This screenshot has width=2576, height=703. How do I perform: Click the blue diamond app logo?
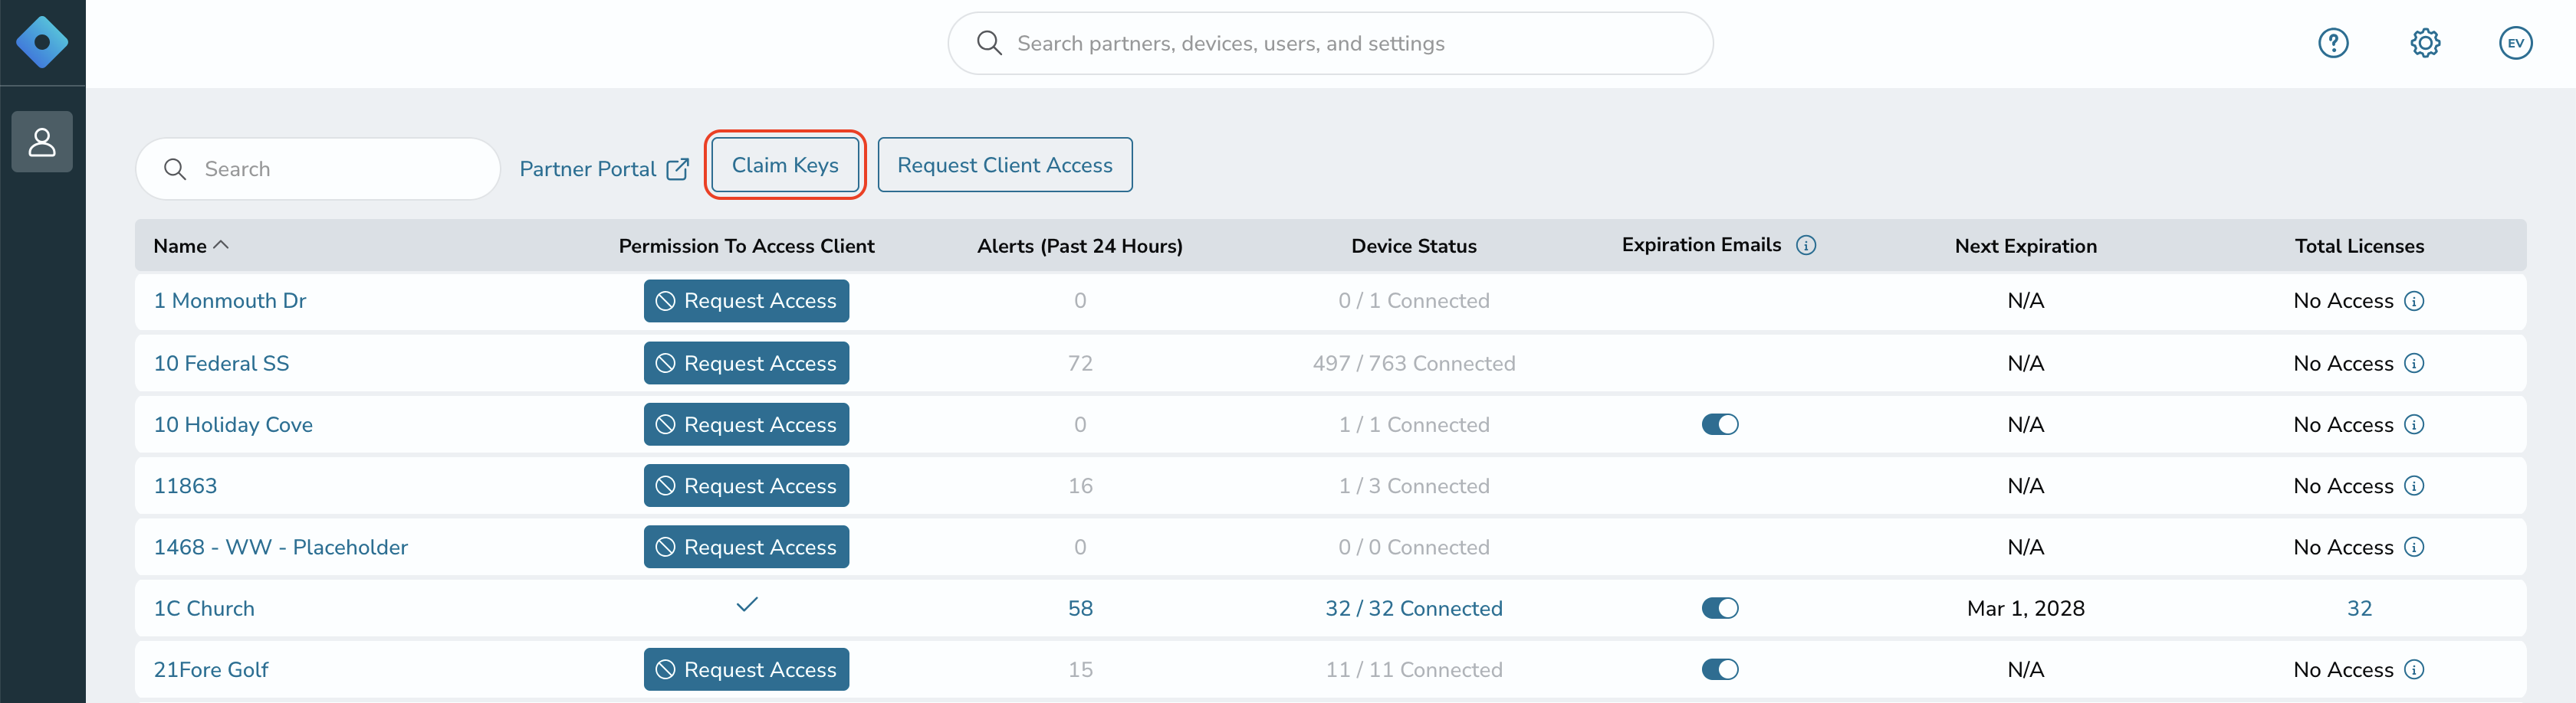42,42
